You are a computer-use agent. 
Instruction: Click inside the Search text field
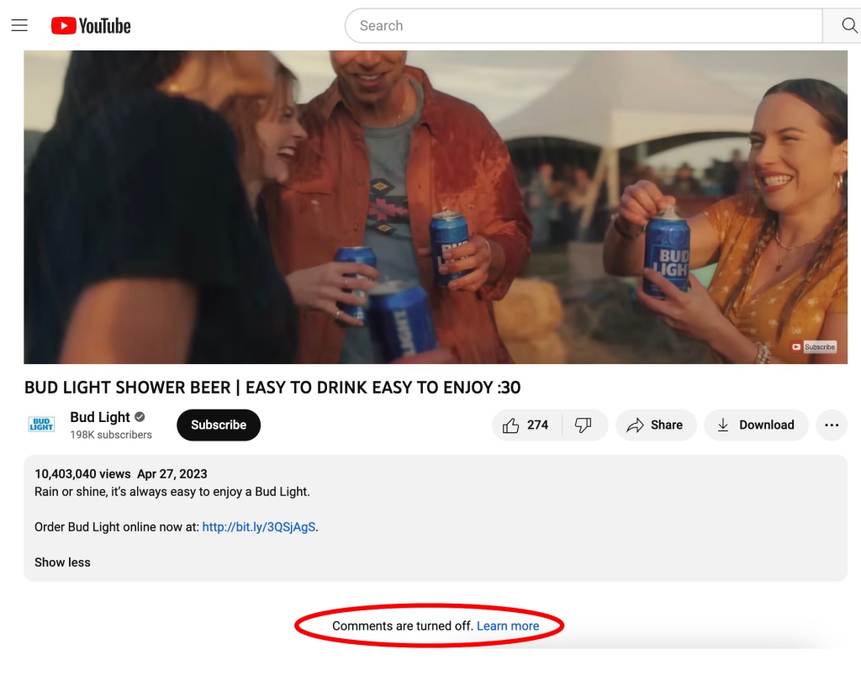(580, 26)
